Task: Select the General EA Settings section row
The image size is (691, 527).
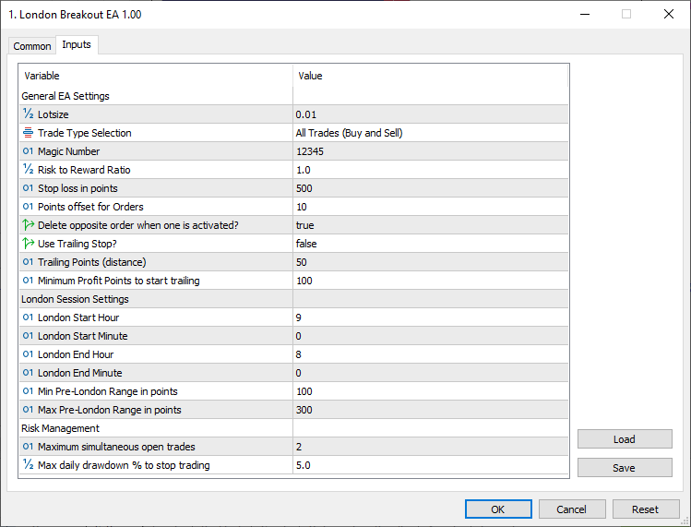Action: coord(293,96)
